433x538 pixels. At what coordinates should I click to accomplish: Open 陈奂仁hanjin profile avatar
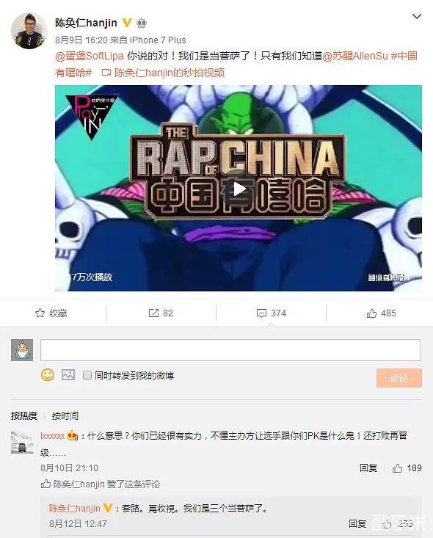click(x=29, y=31)
